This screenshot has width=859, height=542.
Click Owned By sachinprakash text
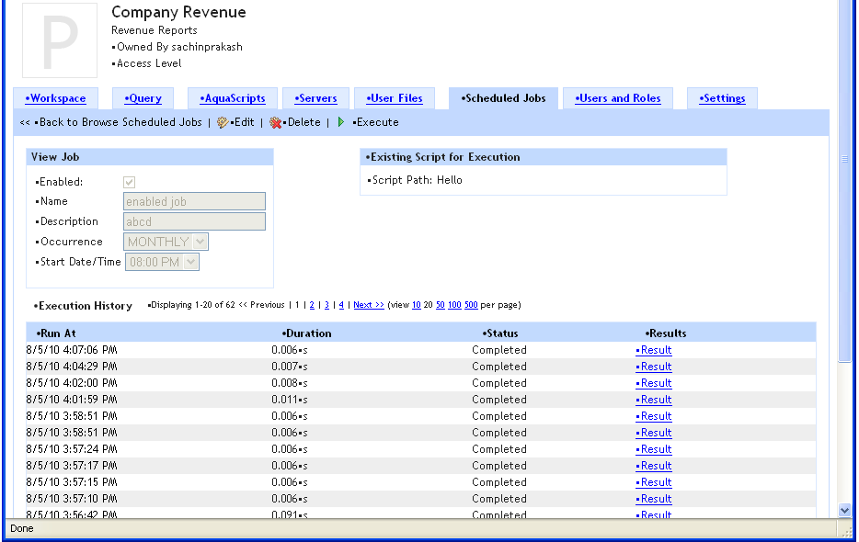(x=177, y=47)
